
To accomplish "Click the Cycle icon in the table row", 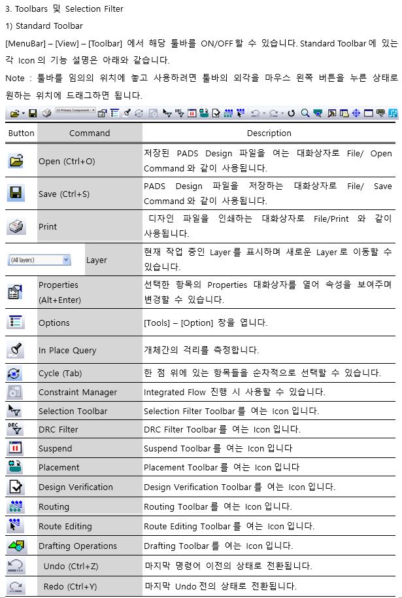I will click(15, 374).
